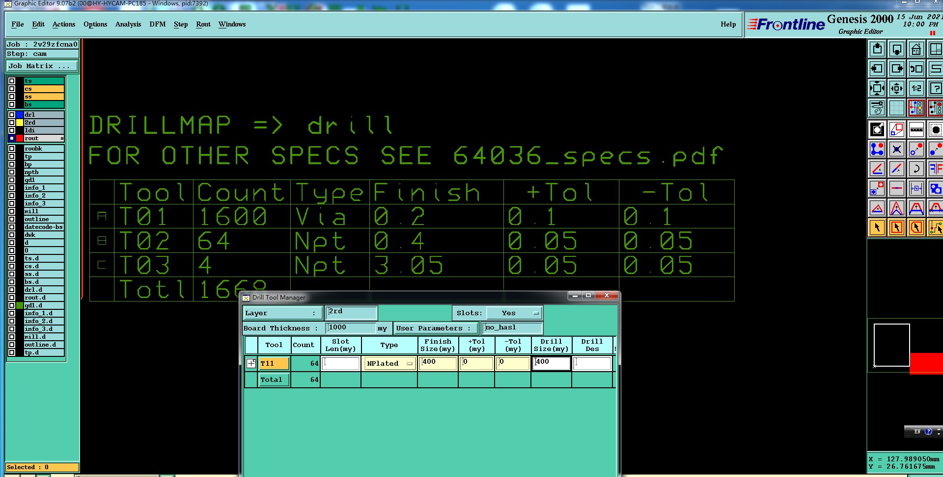Image resolution: width=943 pixels, height=477 pixels.
Task: Select the net-trace pointer tool
Action: [x=935, y=228]
